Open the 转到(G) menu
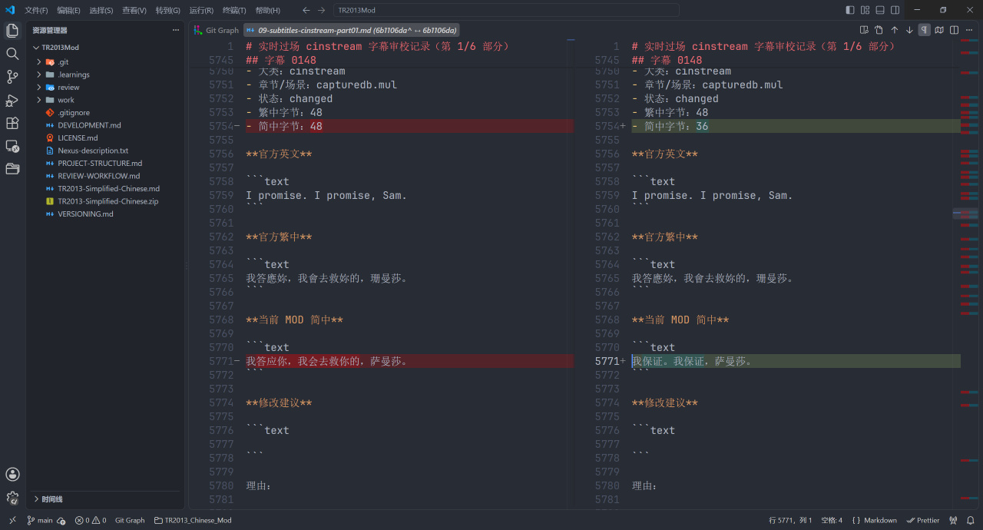 [167, 10]
